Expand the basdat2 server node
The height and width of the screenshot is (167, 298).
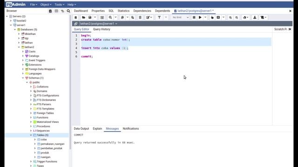coord(11,20)
